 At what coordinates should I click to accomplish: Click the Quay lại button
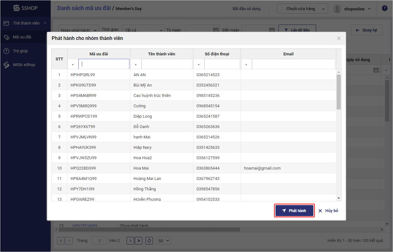367,30
